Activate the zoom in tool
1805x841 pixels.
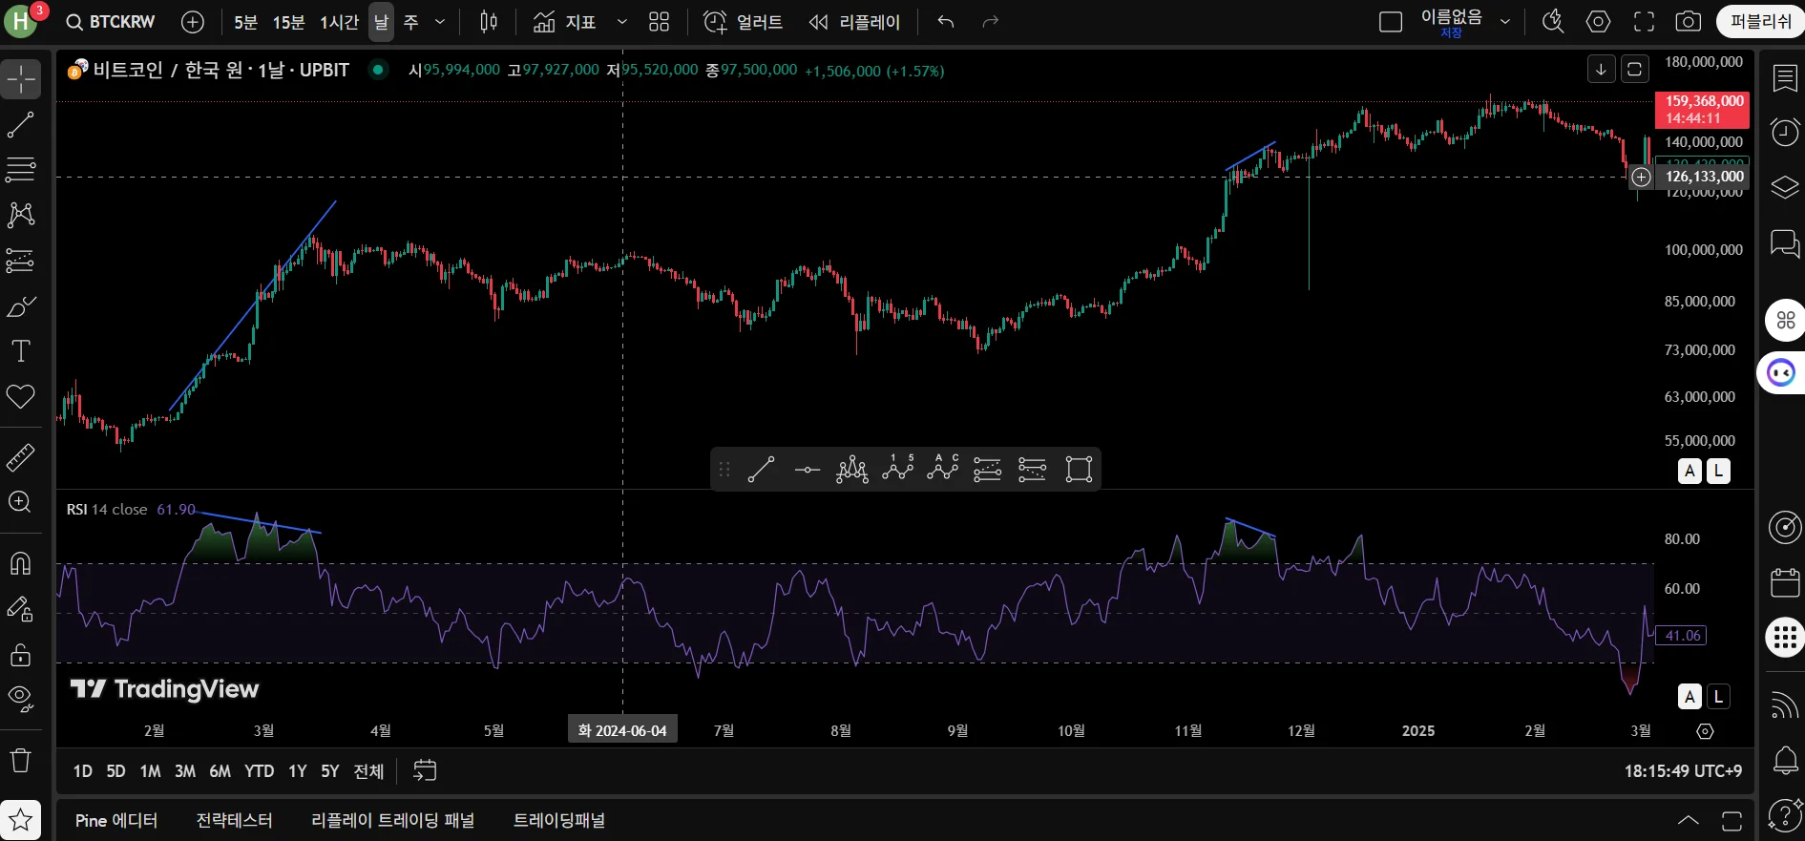point(20,502)
